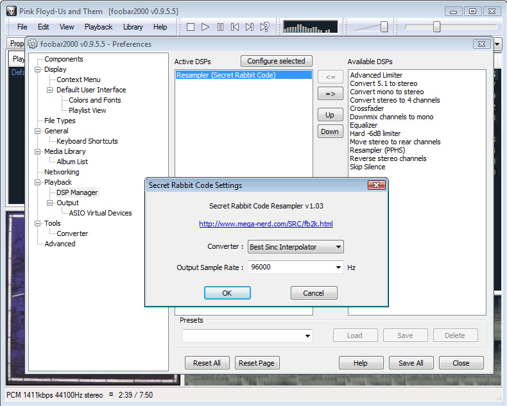Open Networking preferences page
Screen dimensions: 507x406
(x=62, y=172)
